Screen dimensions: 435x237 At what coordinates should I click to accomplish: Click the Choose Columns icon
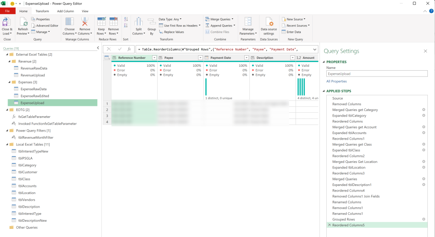click(69, 22)
